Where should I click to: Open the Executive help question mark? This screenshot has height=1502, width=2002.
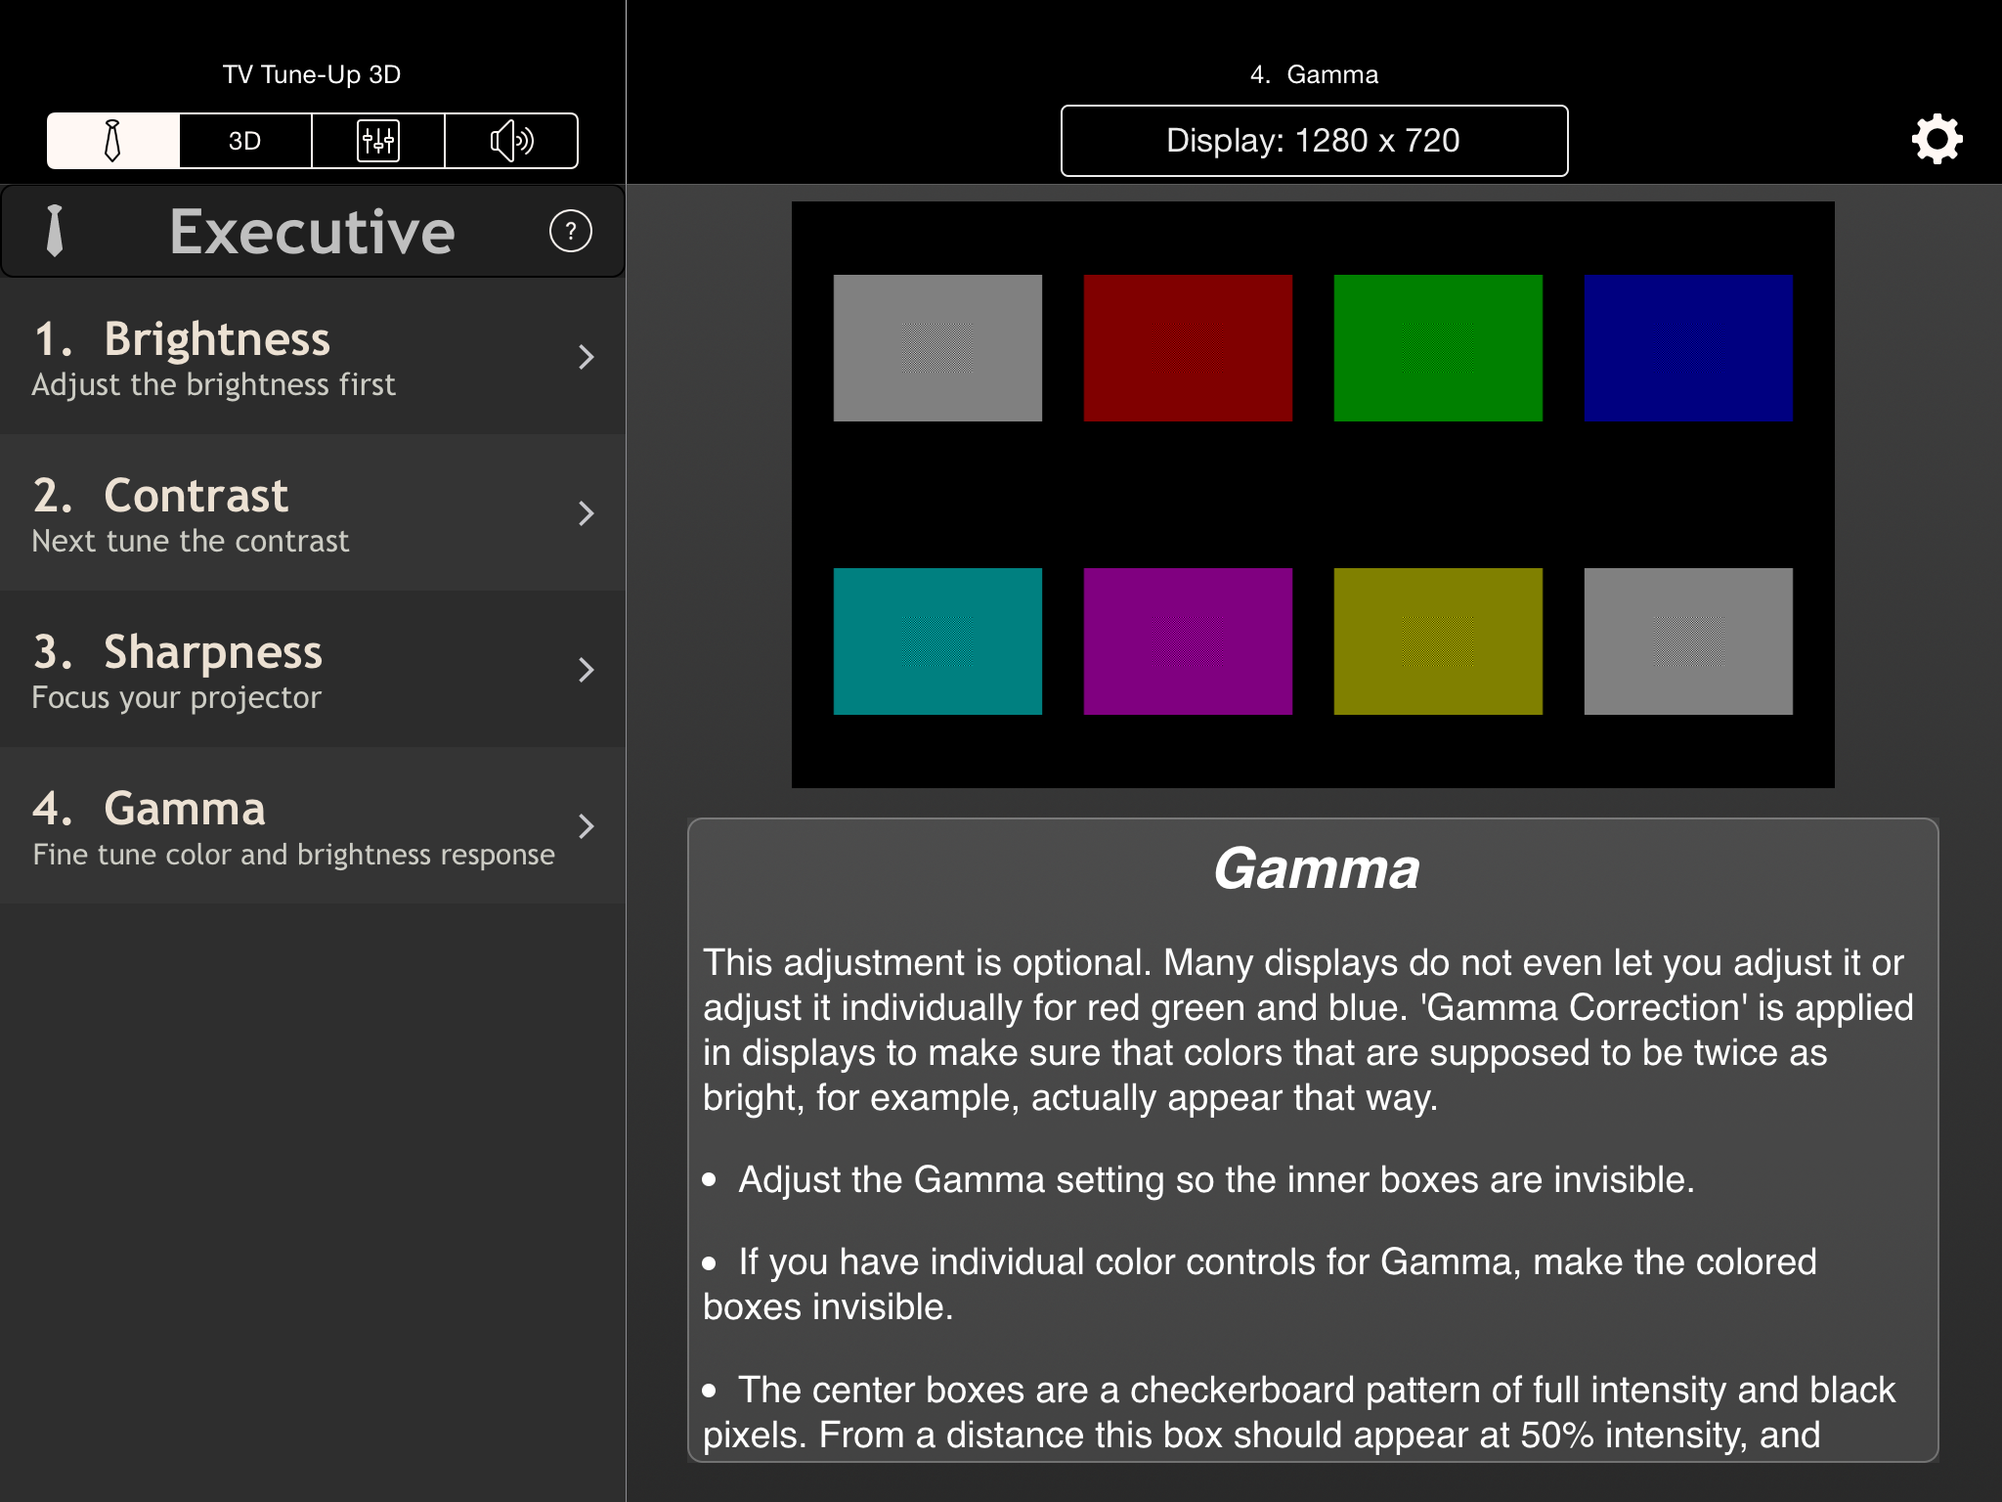tap(571, 232)
